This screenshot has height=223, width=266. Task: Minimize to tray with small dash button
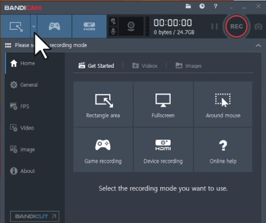231,8
